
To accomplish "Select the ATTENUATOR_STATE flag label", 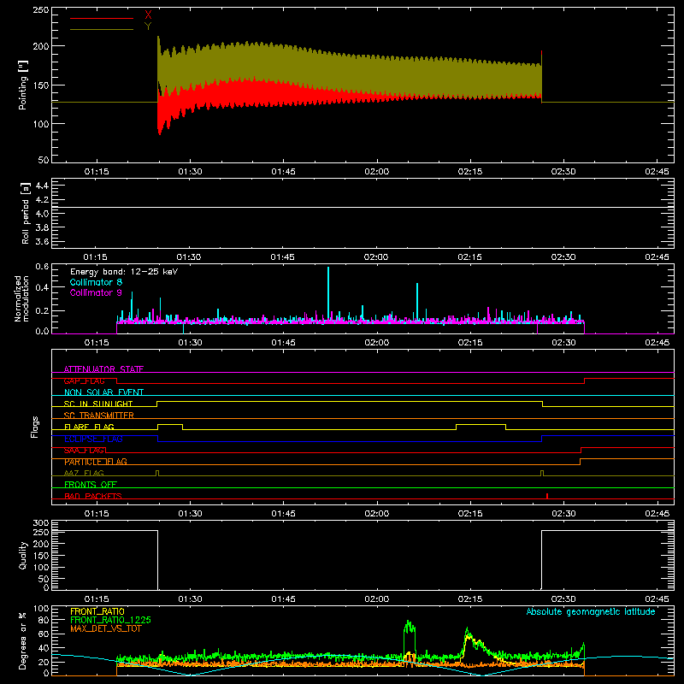I will pyautogui.click(x=103, y=369).
